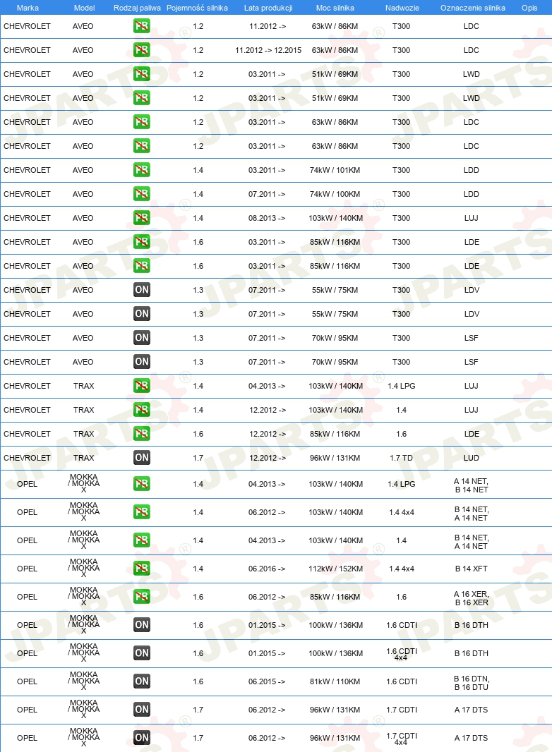
Task: Click petrol icon in AVEO 74kW / 100KM row
Action: [142, 194]
